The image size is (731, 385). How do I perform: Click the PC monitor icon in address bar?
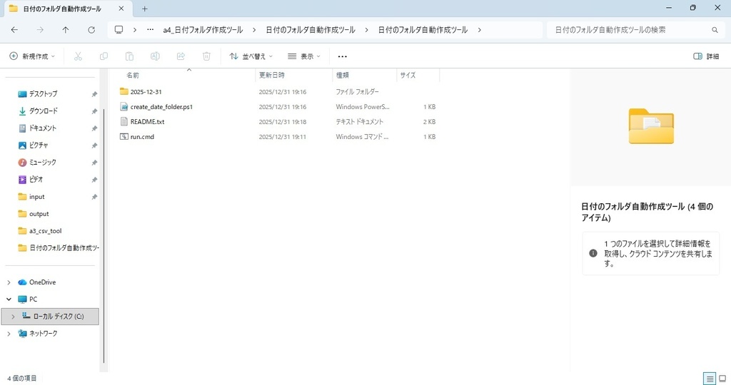[119, 30]
